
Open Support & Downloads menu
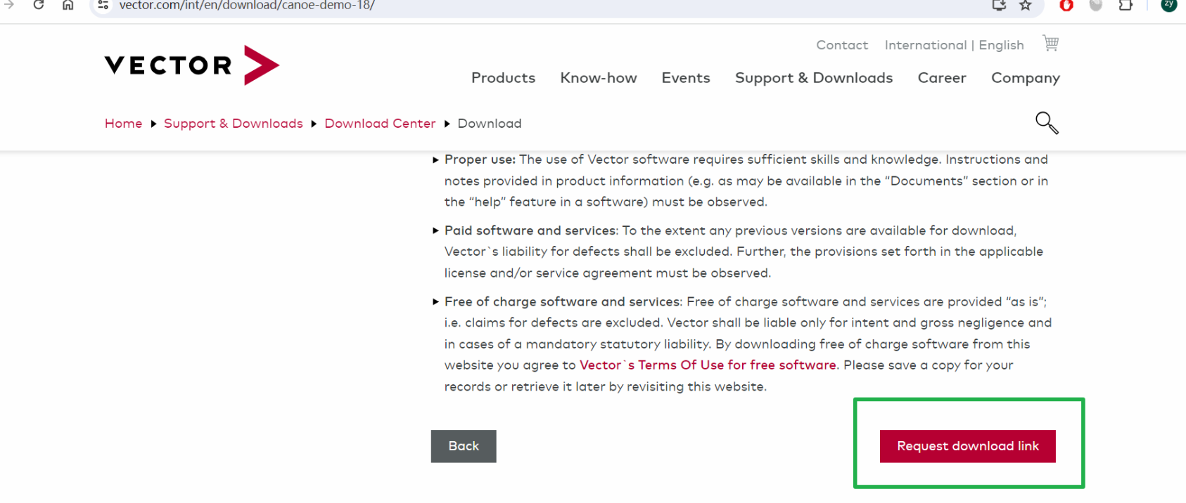[814, 78]
